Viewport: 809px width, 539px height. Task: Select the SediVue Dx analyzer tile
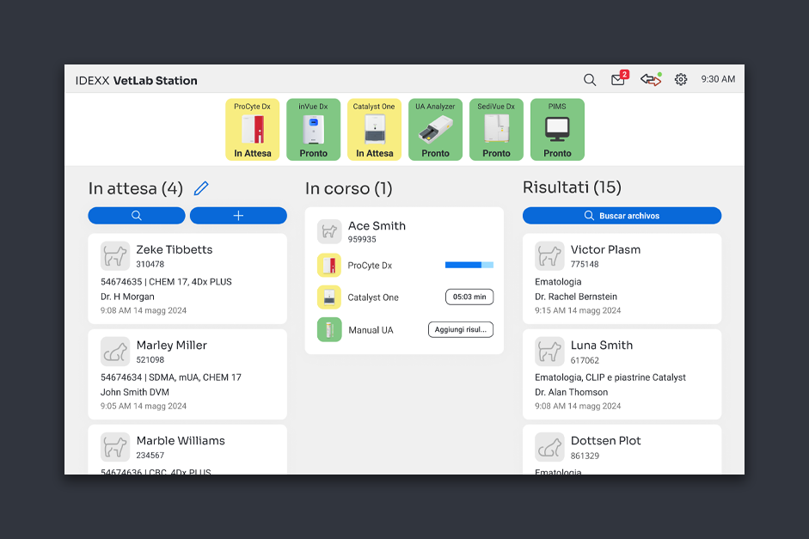click(496, 130)
